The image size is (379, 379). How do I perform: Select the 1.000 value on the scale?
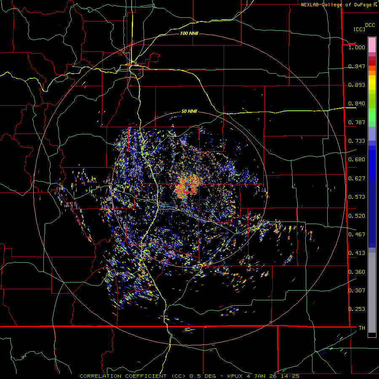click(x=357, y=47)
